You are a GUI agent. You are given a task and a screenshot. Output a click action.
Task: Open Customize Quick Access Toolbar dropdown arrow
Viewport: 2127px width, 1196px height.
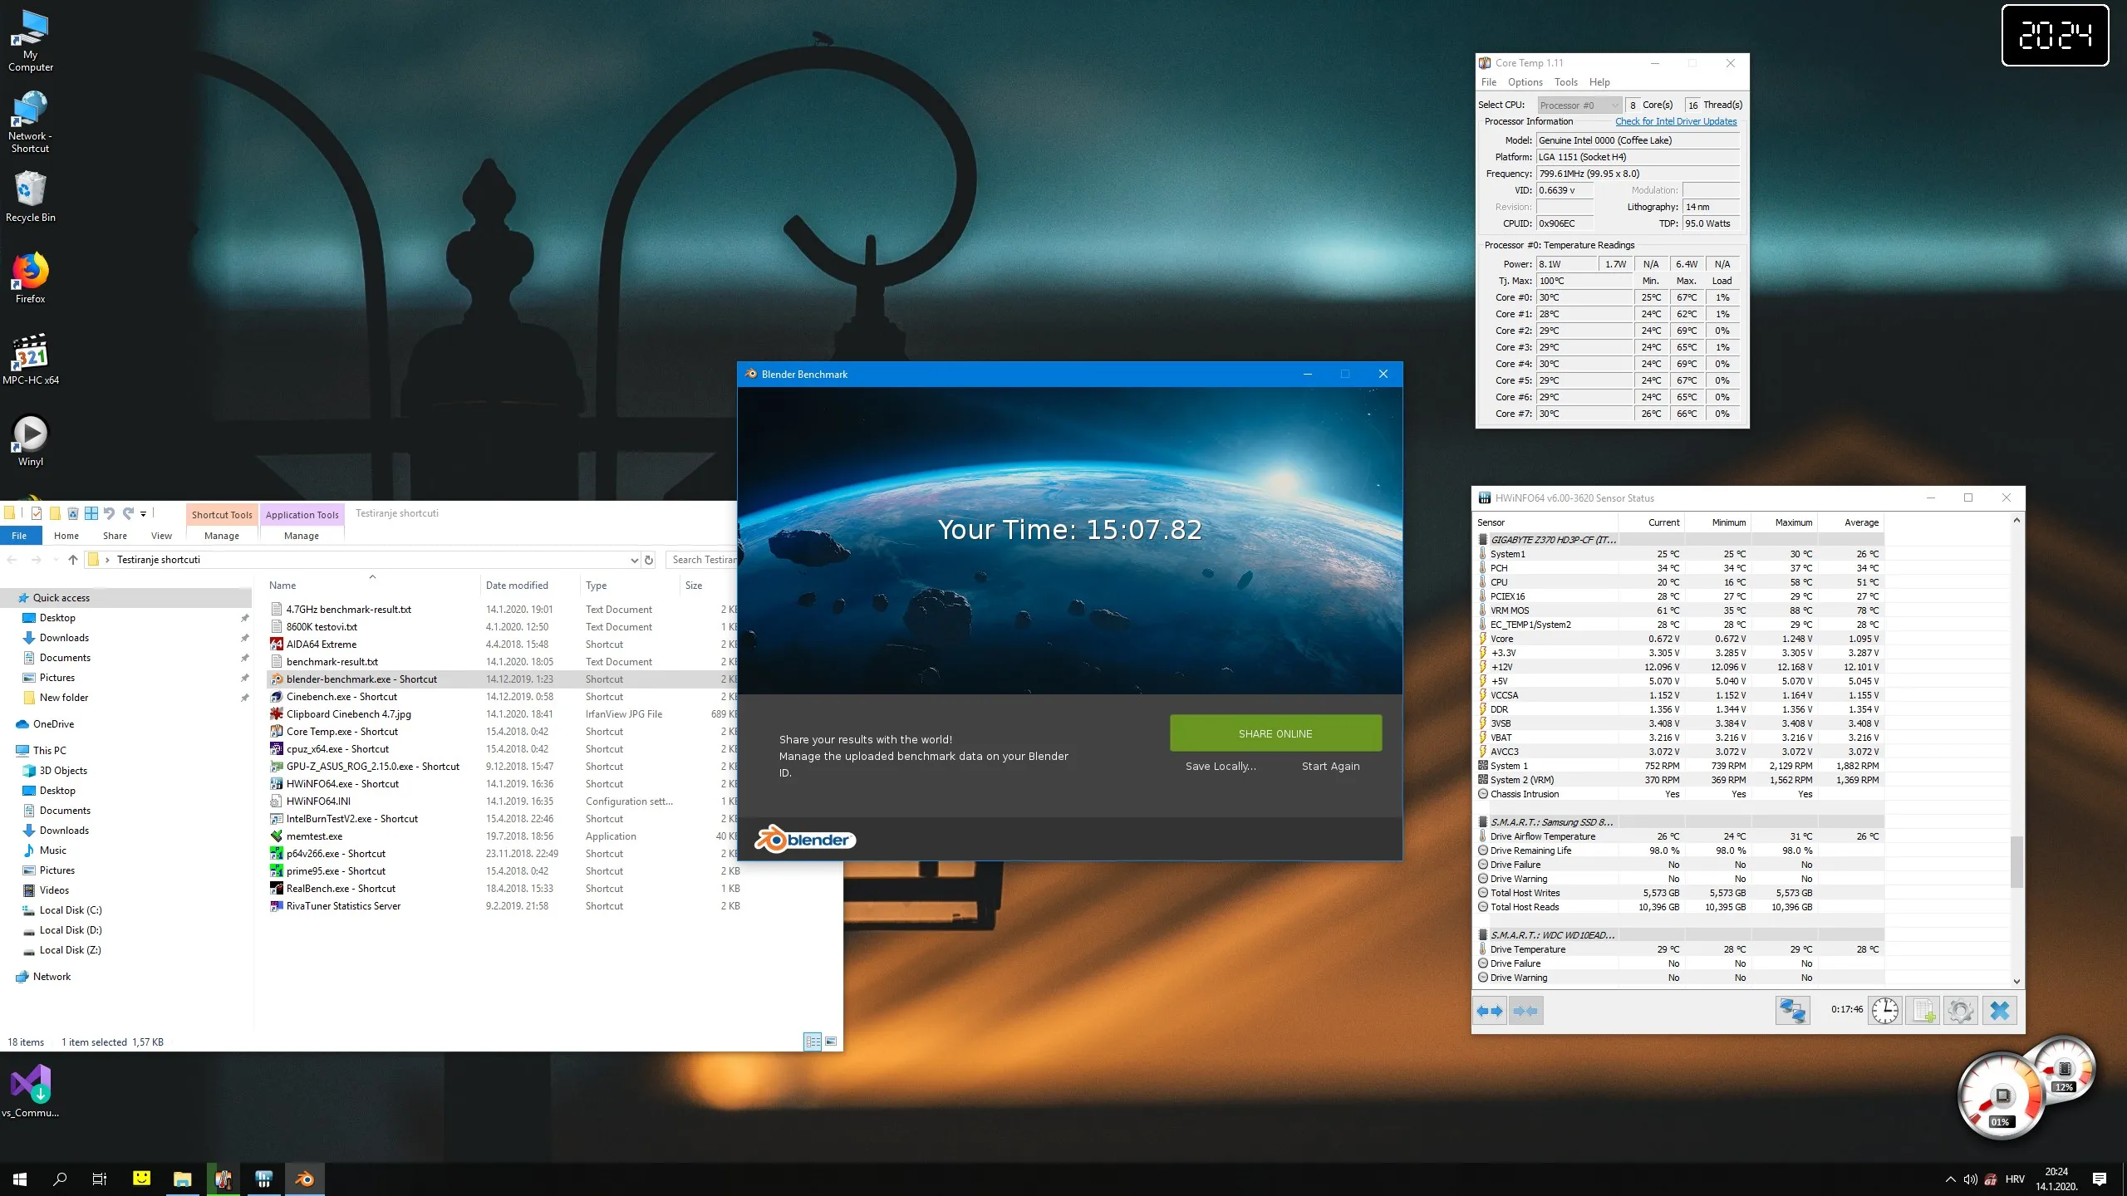click(x=143, y=514)
